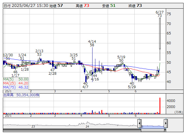187x135 pixels.
Task: Click the 2/13 53 high annotation
Action: coord(39,53)
